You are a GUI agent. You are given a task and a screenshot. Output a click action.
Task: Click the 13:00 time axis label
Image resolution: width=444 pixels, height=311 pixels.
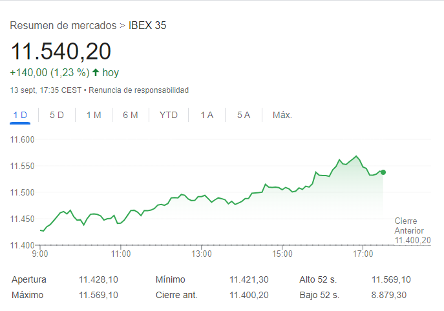pyautogui.click(x=202, y=254)
